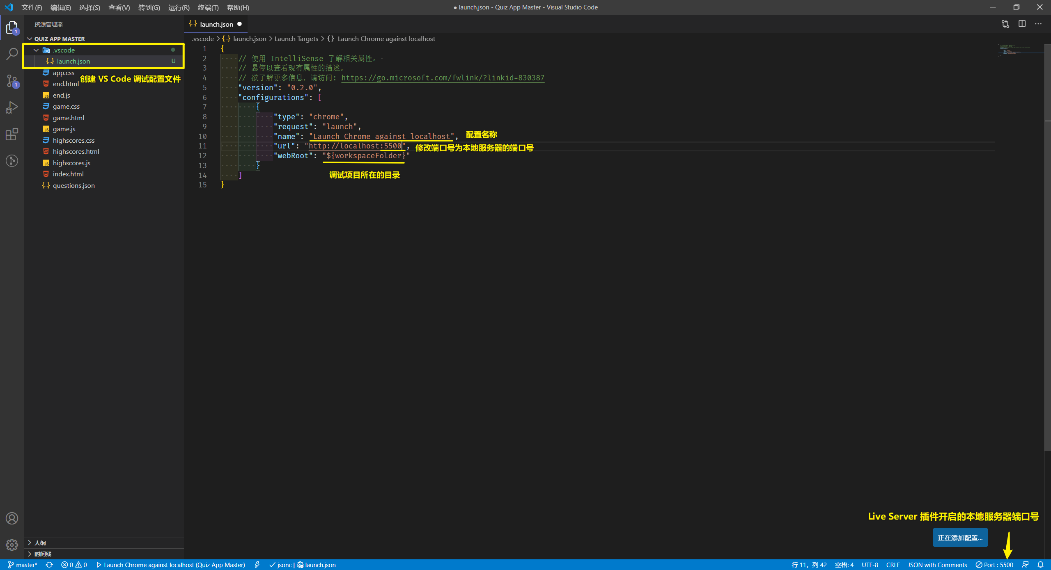Image resolution: width=1051 pixels, height=570 pixels.
Task: Change language mode JSON with Comments
Action: (937, 565)
